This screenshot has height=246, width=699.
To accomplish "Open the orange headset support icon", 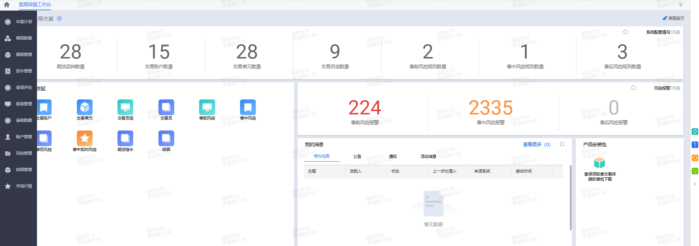I will pos(695,158).
